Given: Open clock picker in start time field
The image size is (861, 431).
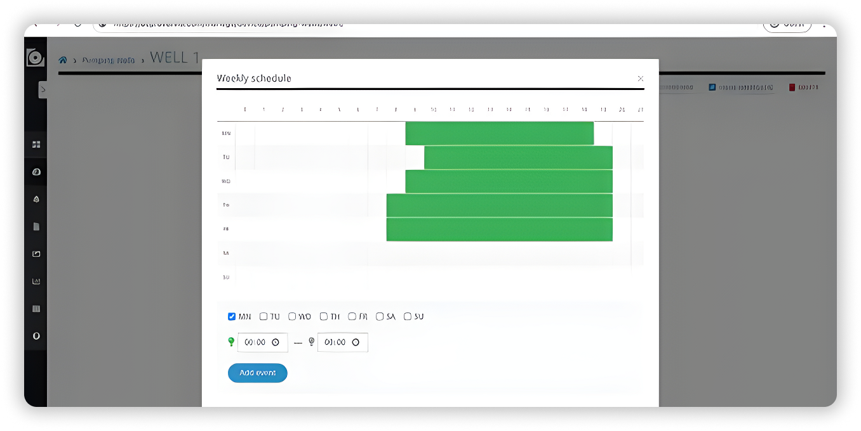Looking at the screenshot, I should pyautogui.click(x=276, y=342).
